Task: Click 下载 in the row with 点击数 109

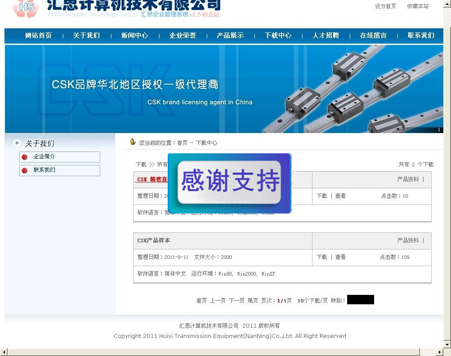Action: tap(322, 257)
